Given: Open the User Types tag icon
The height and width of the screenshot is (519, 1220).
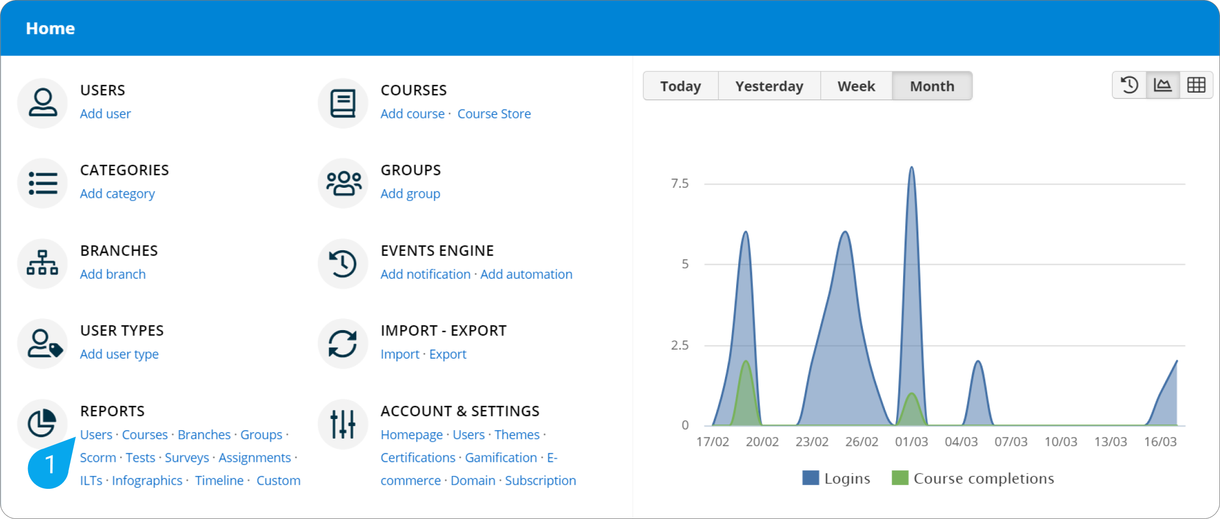Looking at the screenshot, I should (x=42, y=343).
